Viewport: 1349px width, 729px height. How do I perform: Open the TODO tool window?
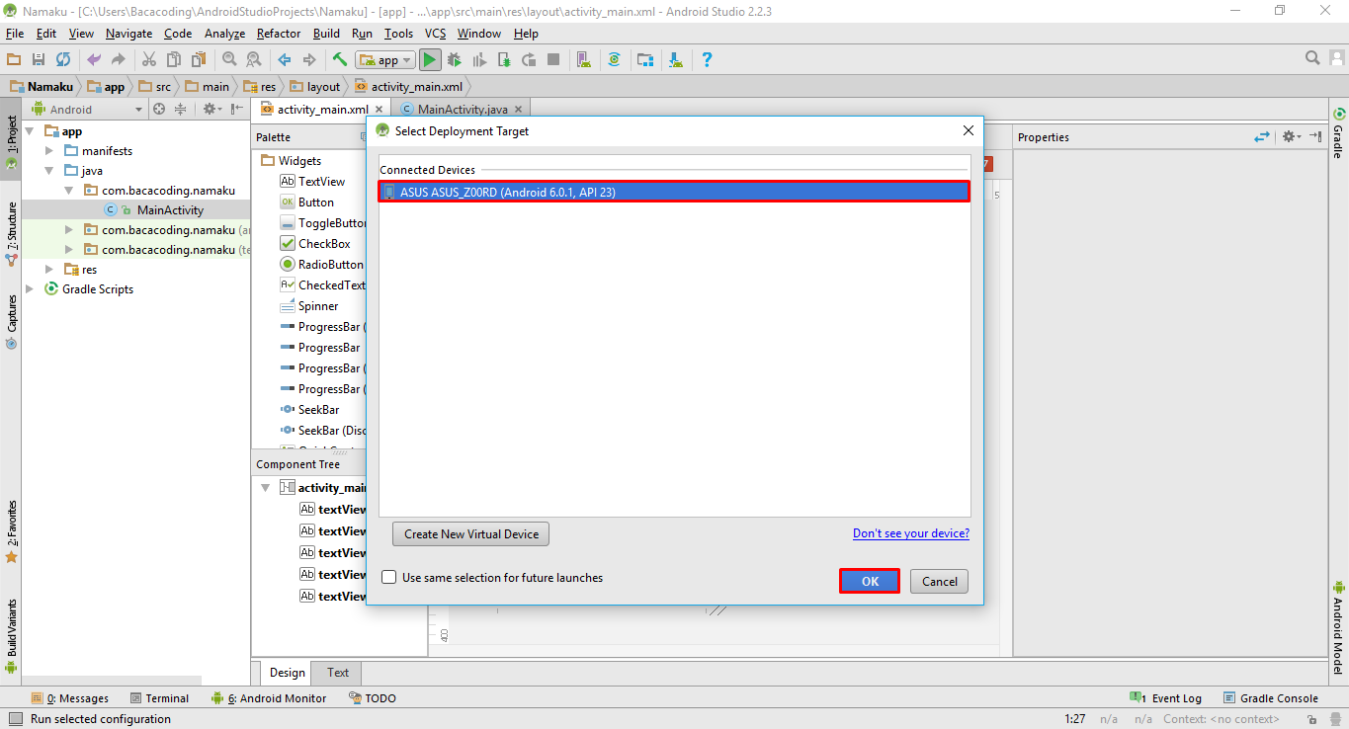[x=373, y=698]
